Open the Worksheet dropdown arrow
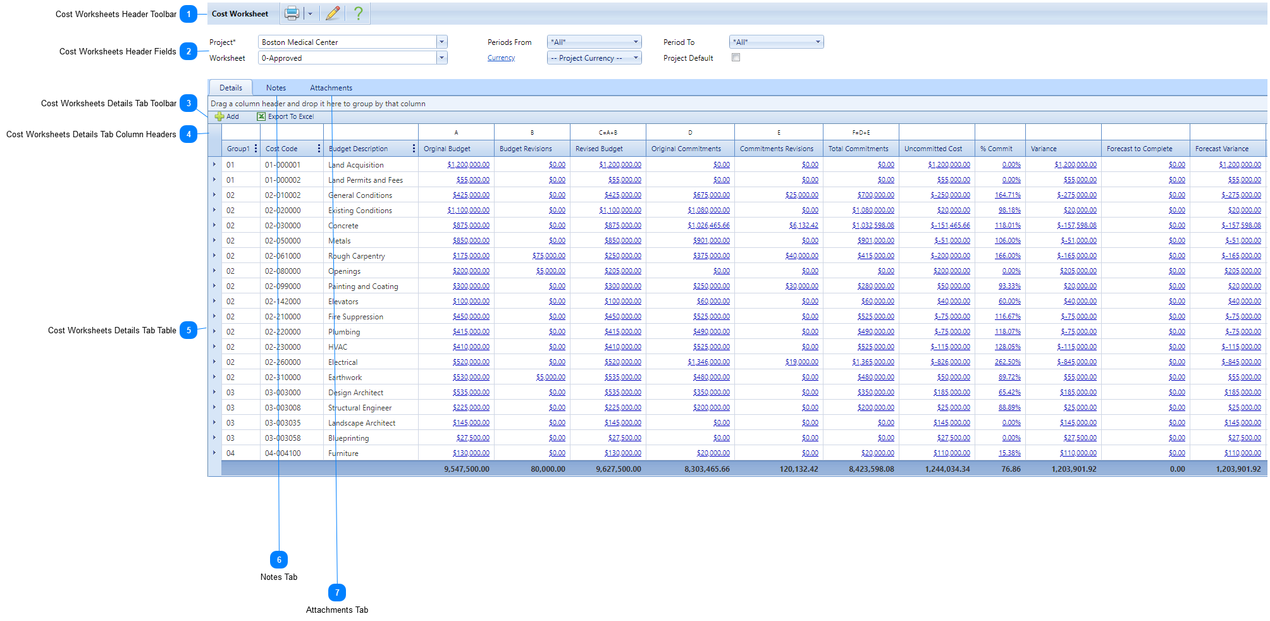Screen dimensions: 1270x621 point(442,58)
